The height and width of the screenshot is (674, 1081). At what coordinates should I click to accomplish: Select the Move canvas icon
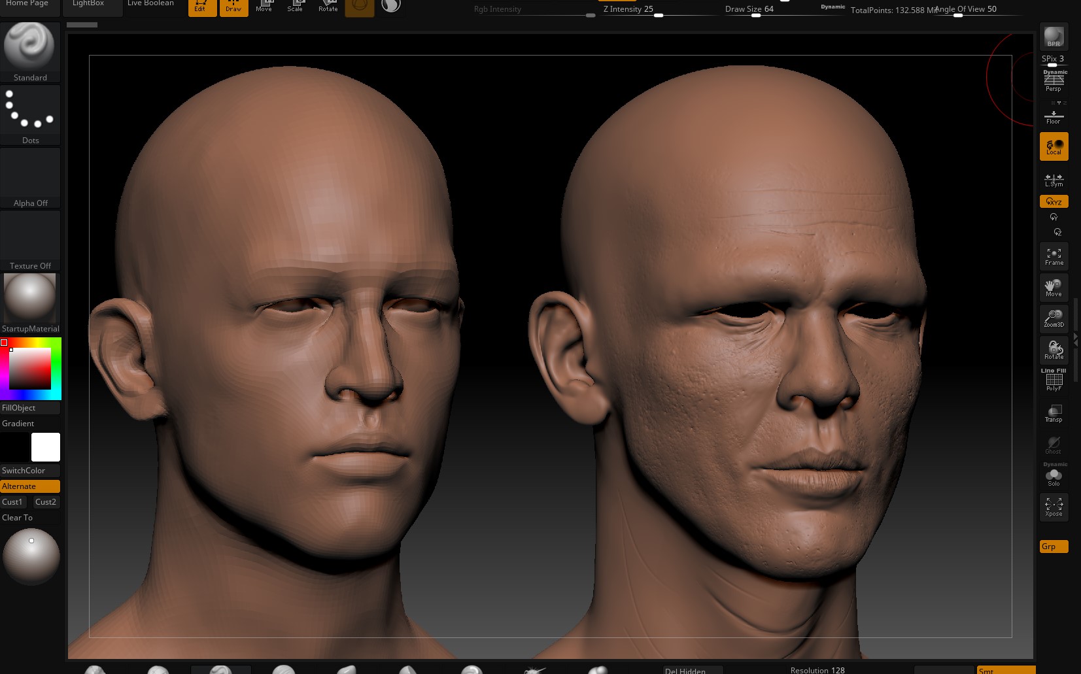pos(1054,287)
